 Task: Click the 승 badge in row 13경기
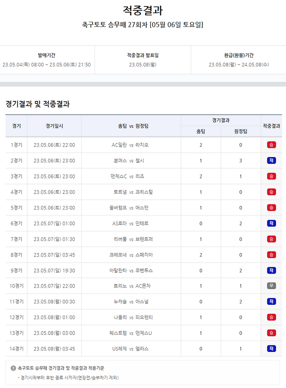point(271,333)
